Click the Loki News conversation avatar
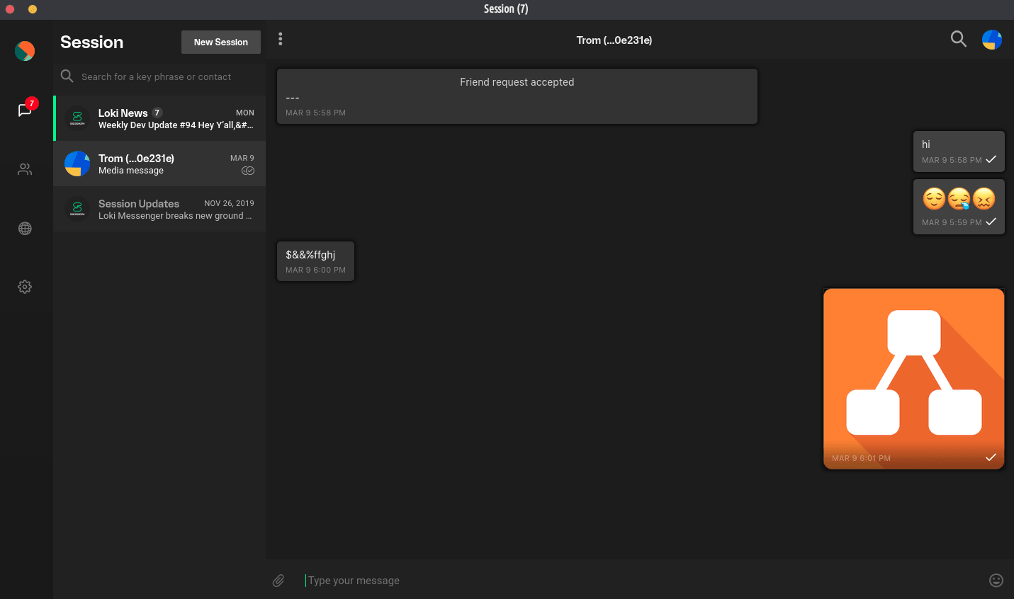1014x599 pixels. (x=77, y=118)
